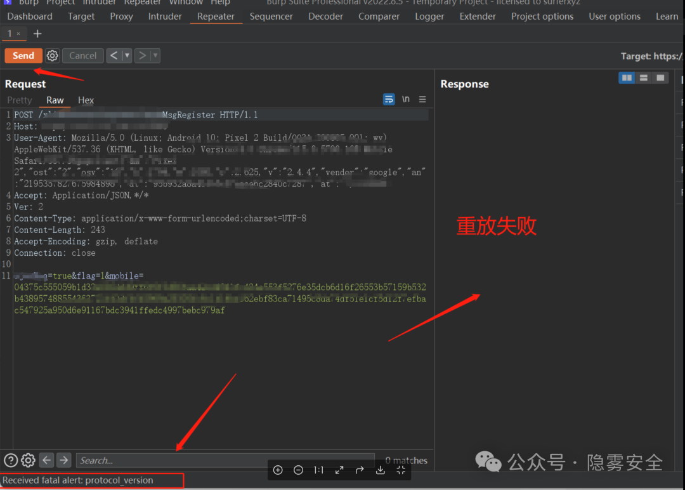Open the Dashboard tab
Screen dimensions: 685x490
(x=30, y=16)
